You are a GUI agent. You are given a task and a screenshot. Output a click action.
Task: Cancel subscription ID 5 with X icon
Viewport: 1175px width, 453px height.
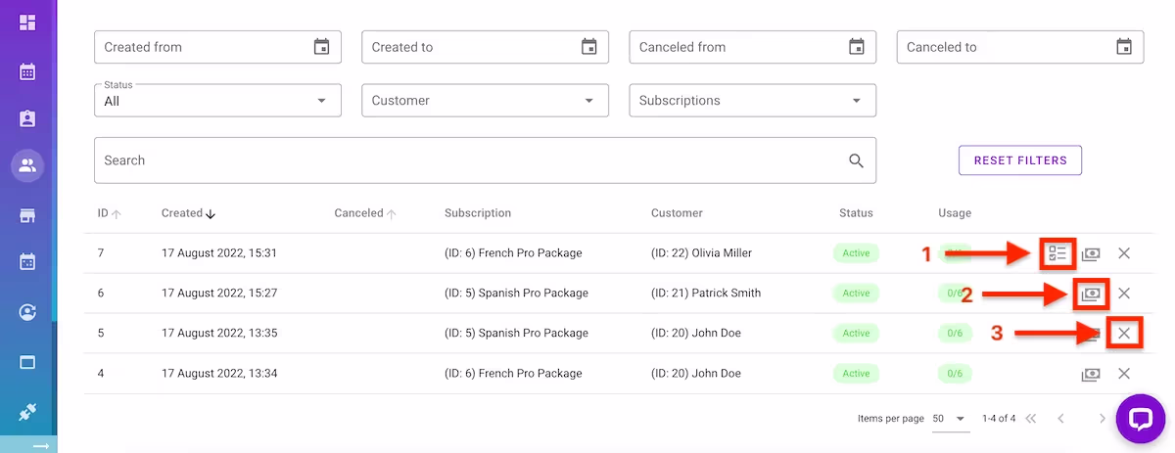click(1124, 334)
